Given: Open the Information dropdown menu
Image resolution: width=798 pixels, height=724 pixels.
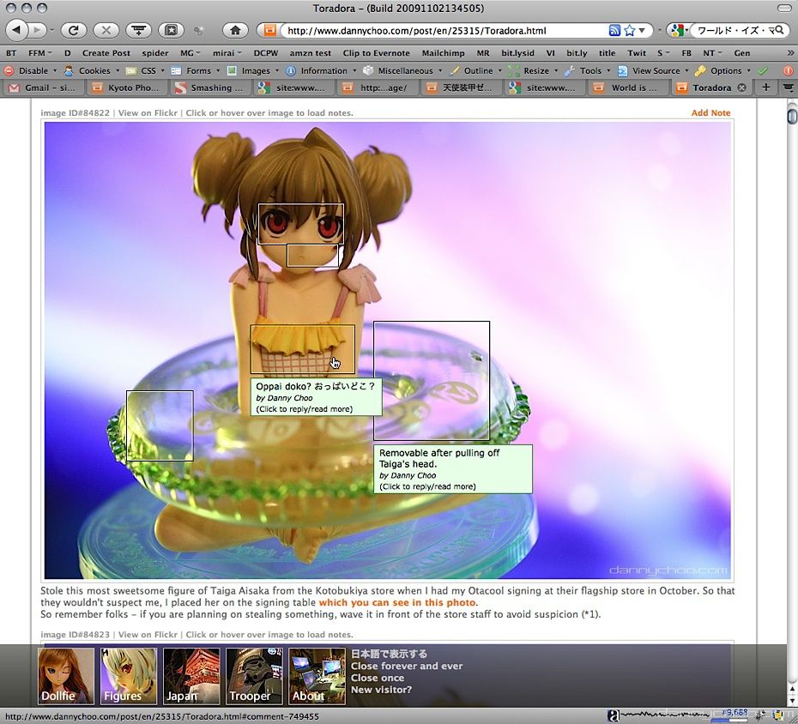Looking at the screenshot, I should [x=321, y=70].
